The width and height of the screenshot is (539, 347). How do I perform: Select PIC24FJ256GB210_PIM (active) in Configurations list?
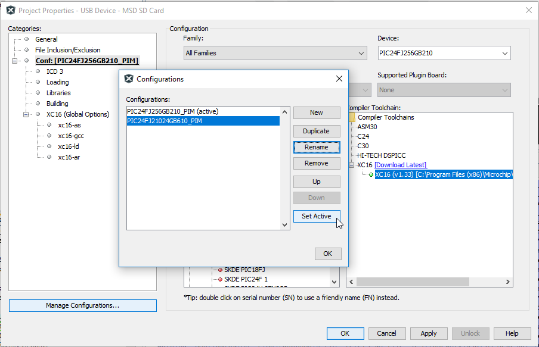(203, 111)
